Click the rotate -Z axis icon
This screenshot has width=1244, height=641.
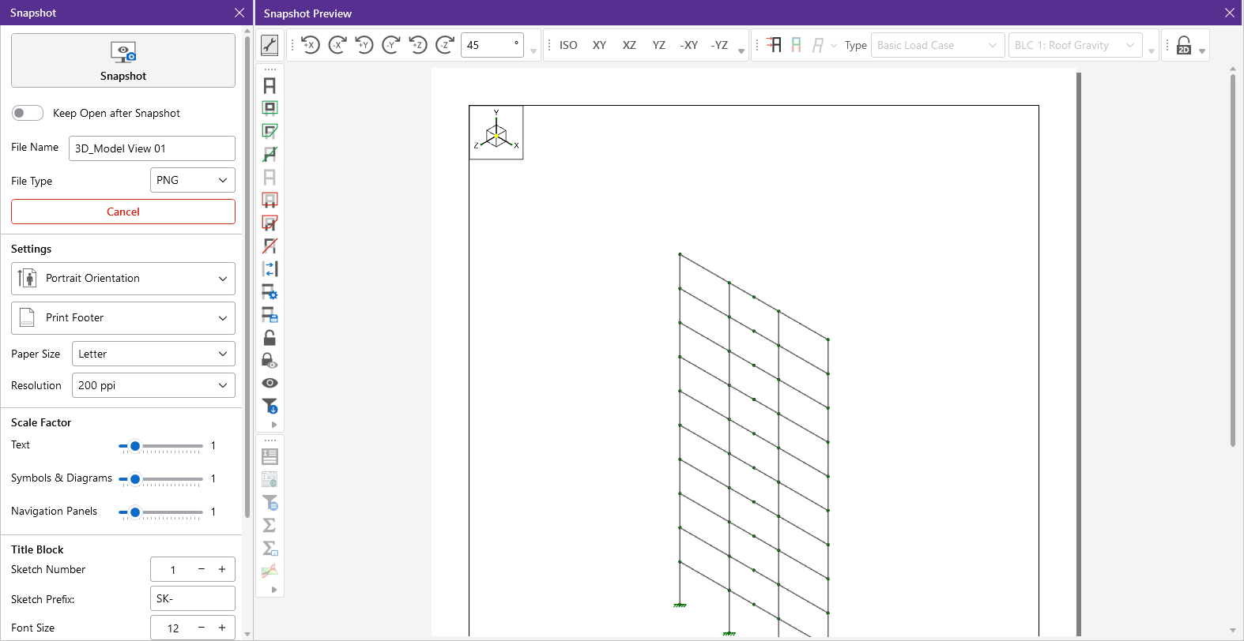[445, 45]
